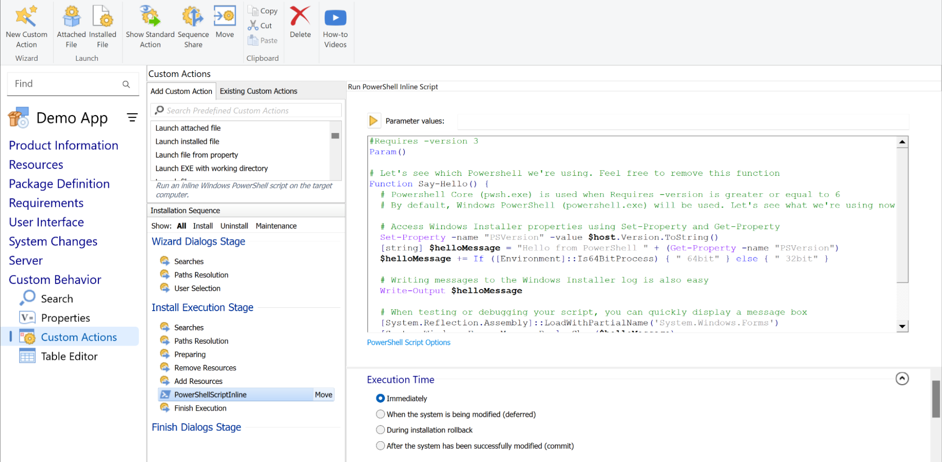Open the Demo App hamburger menu
This screenshot has width=942, height=462.
click(x=132, y=117)
